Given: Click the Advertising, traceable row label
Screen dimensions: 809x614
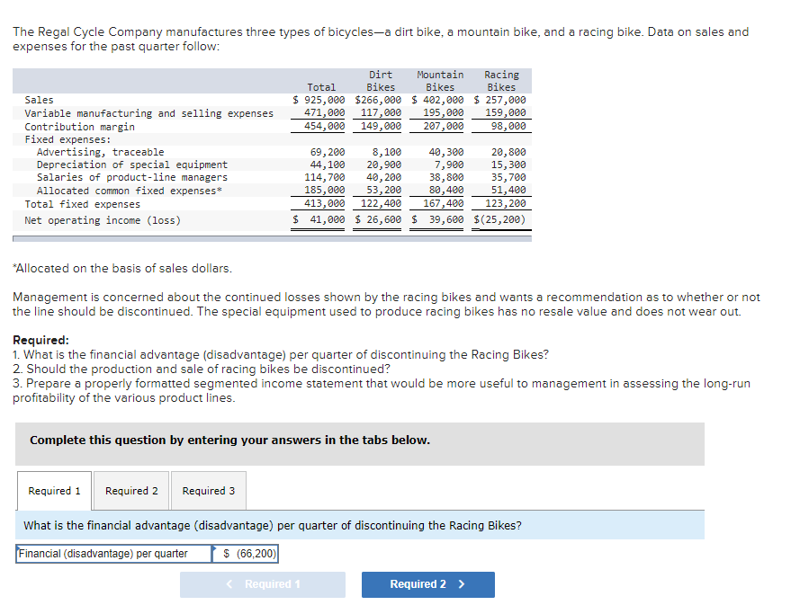Looking at the screenshot, I should coord(100,152).
